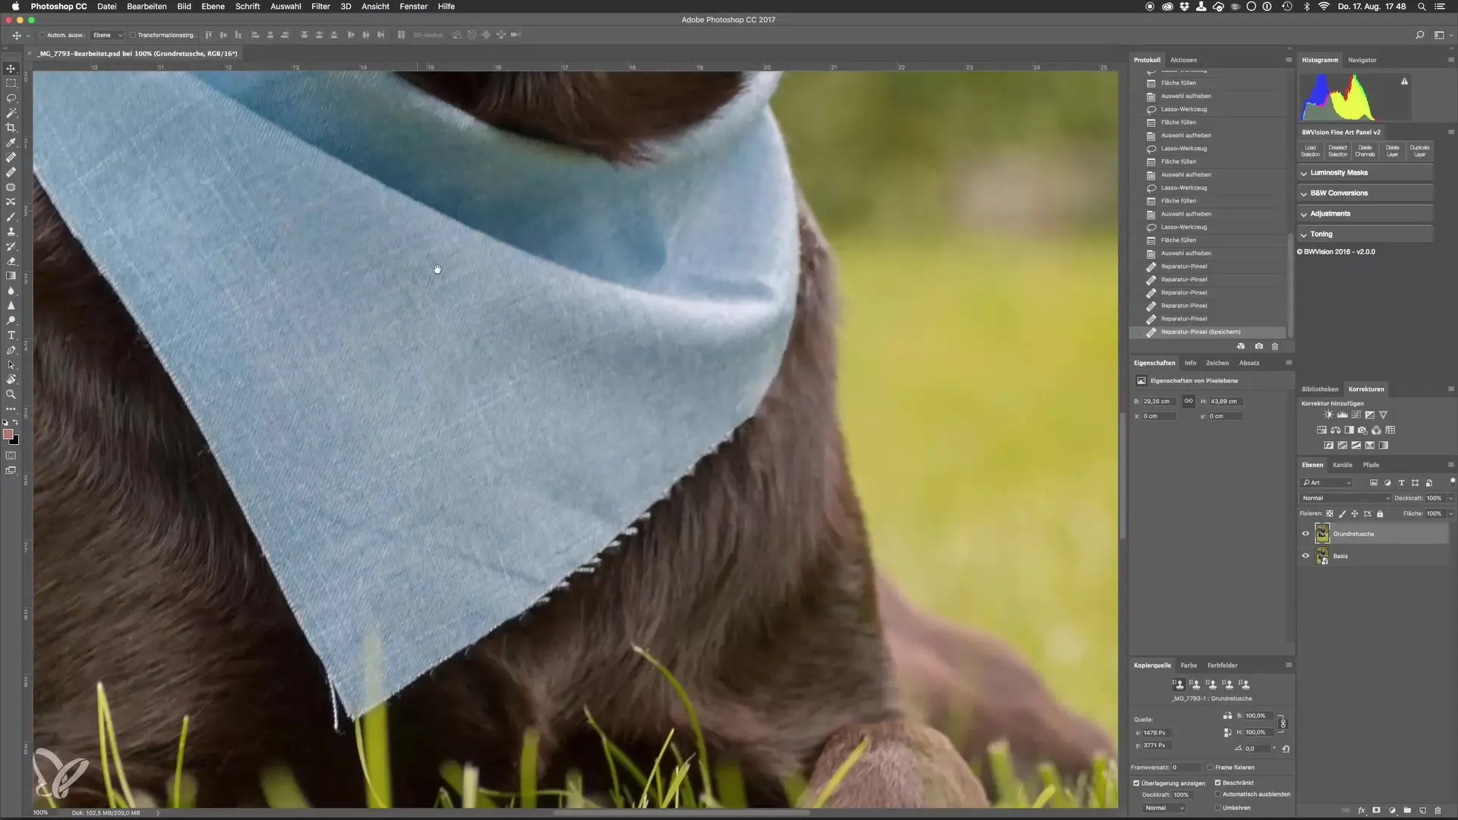
Task: Open Ebene auto-select dropdown
Action: (x=107, y=35)
